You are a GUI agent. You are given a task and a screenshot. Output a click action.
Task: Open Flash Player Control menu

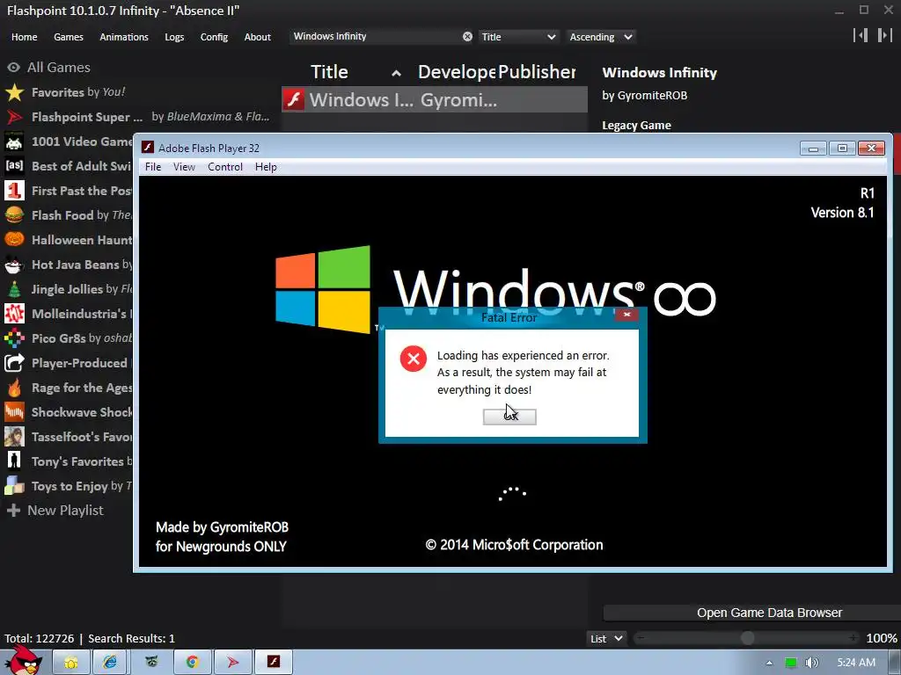(225, 166)
